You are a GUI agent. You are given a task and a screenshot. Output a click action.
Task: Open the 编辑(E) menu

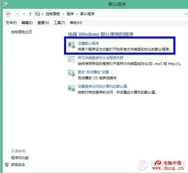coord(27,23)
